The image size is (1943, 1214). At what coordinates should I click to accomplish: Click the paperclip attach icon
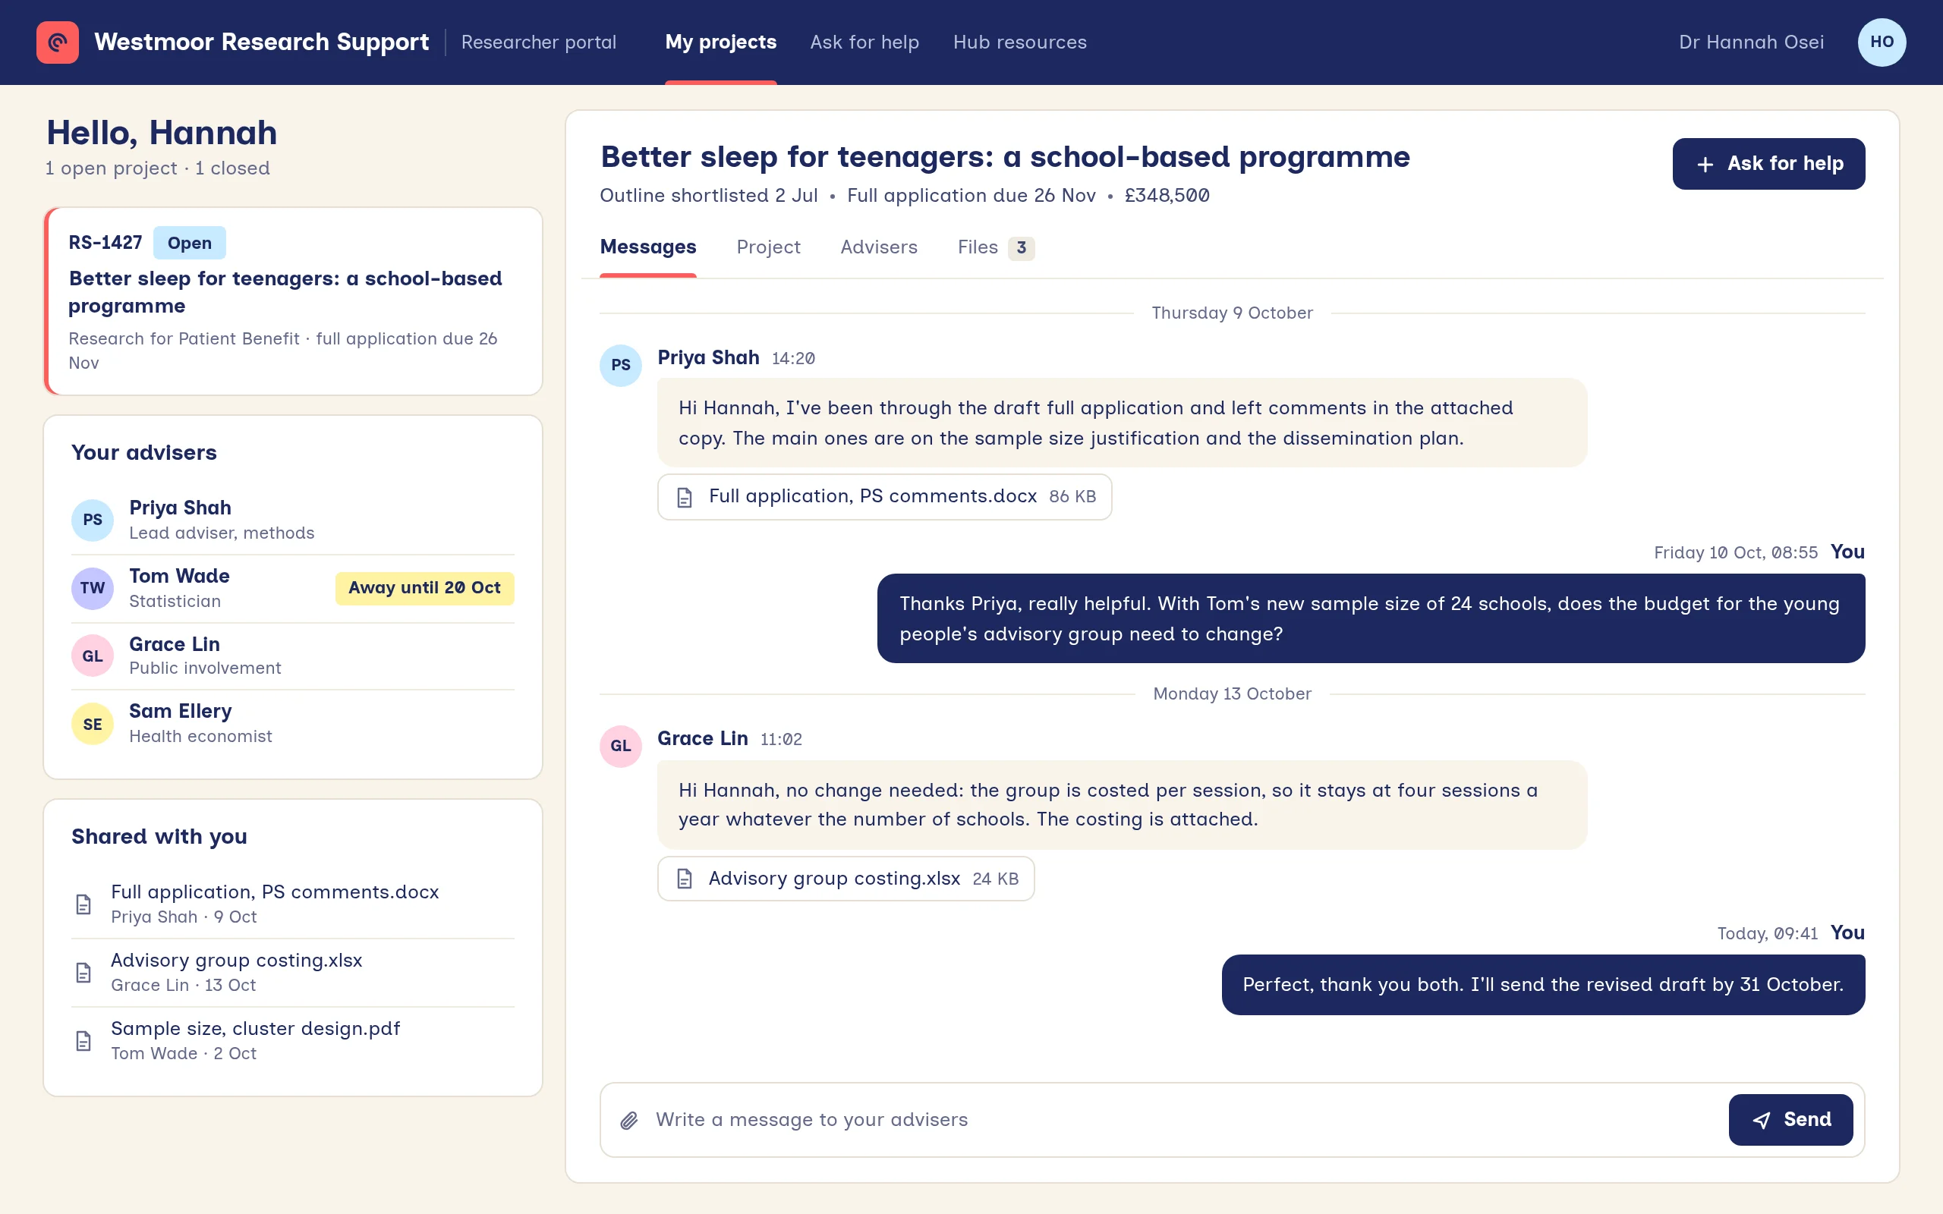628,1120
